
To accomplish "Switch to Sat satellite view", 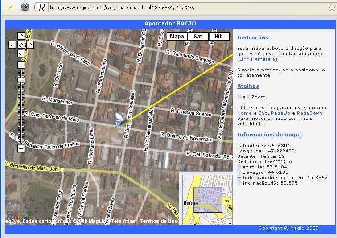I will pos(198,36).
